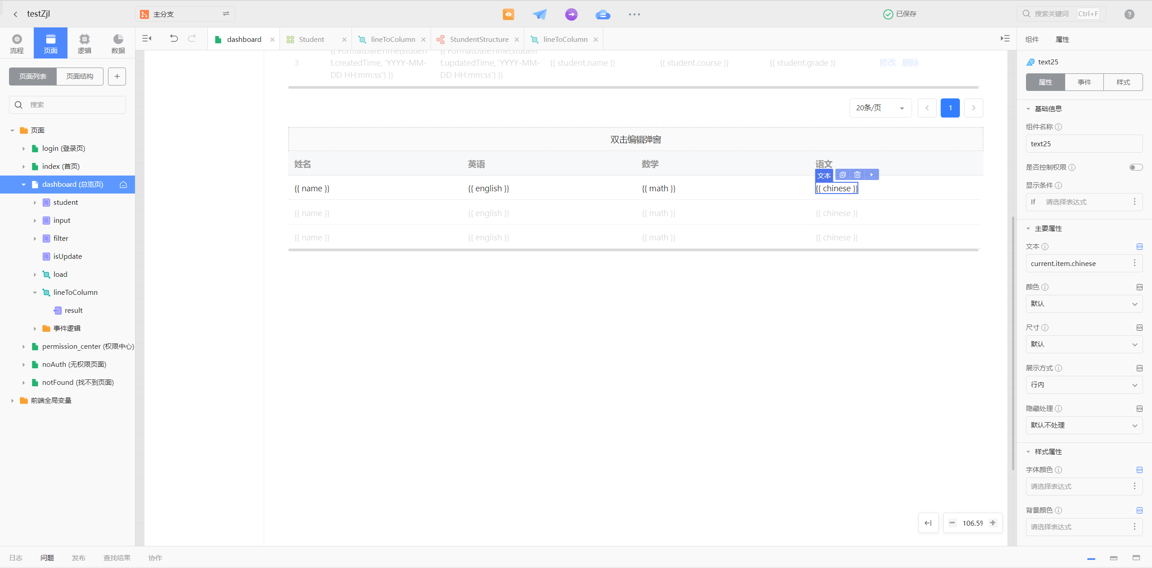Image resolution: width=1152 pixels, height=568 pixels.
Task: Open the 样式 properties tab
Action: (x=1123, y=82)
